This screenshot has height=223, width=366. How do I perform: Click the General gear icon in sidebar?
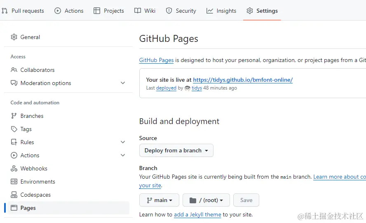click(x=14, y=37)
